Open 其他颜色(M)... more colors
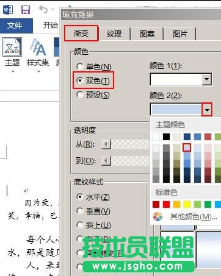 [x=194, y=217]
